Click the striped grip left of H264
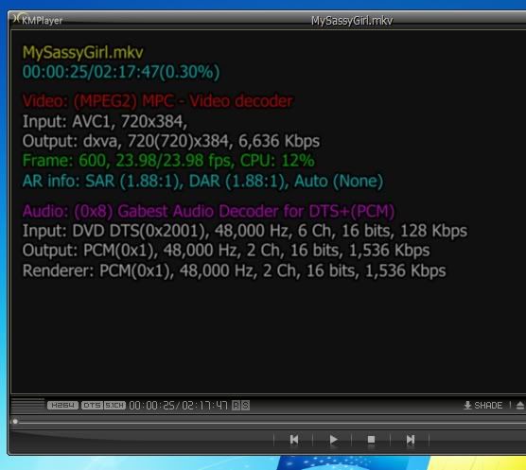The image size is (526, 470). pyautogui.click(x=28, y=406)
